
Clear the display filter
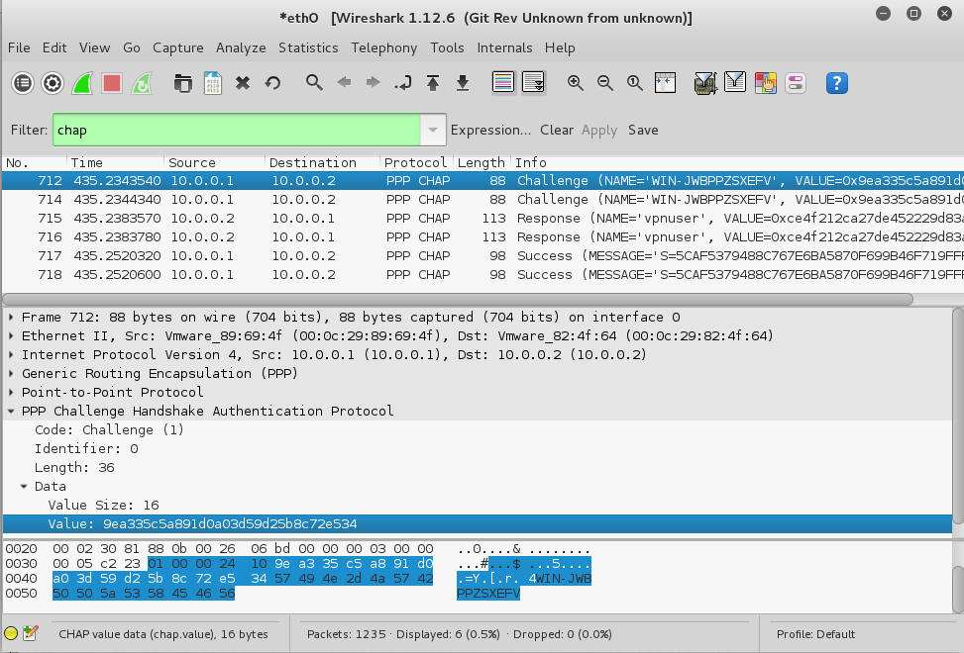(x=556, y=130)
